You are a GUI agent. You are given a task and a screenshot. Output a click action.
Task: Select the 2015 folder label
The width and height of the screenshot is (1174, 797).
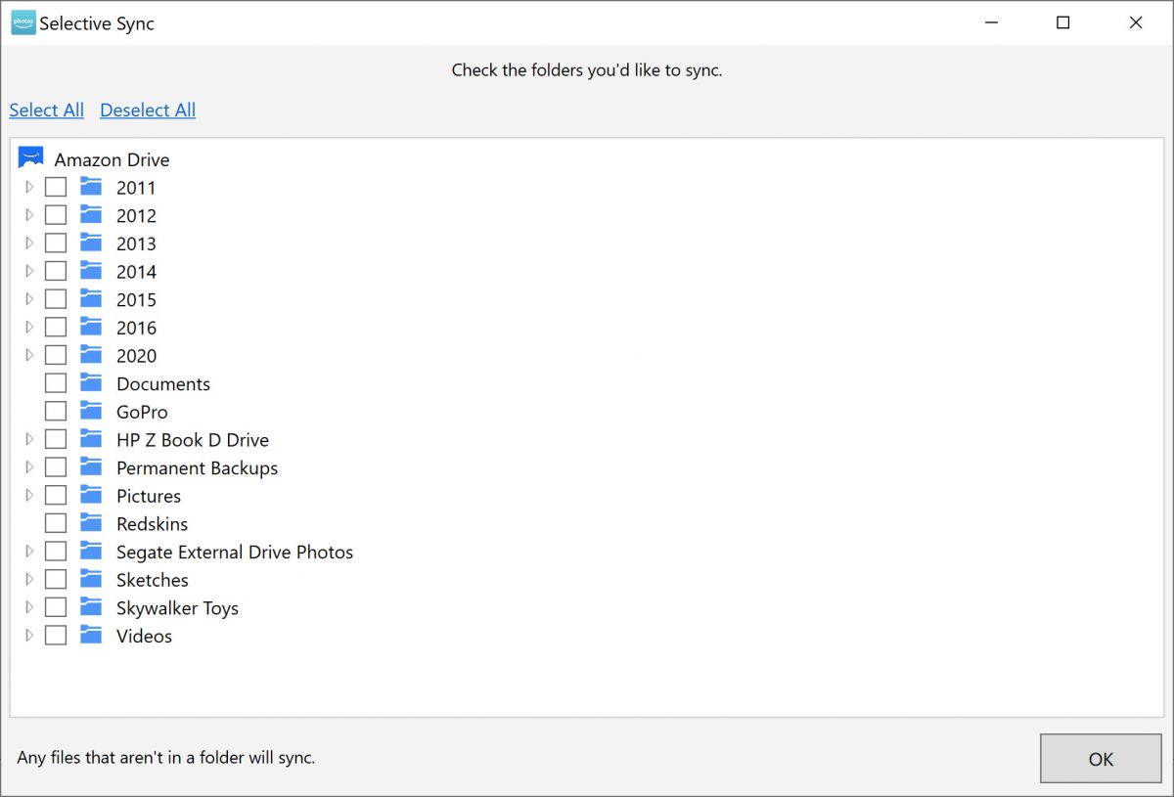[136, 300]
